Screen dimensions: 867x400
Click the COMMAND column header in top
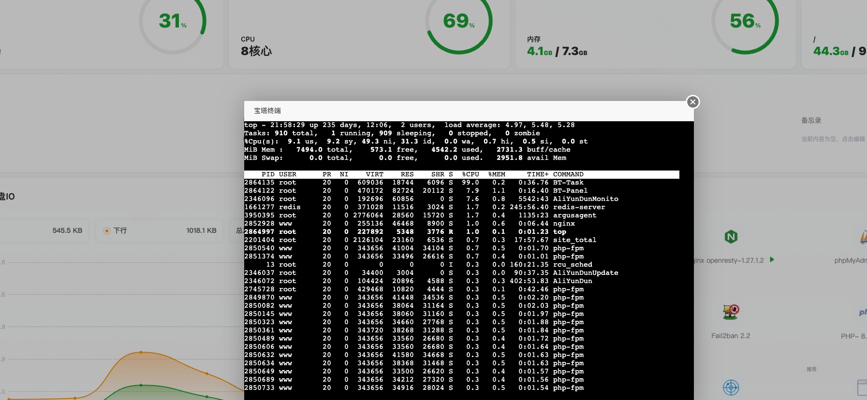[x=568, y=174]
